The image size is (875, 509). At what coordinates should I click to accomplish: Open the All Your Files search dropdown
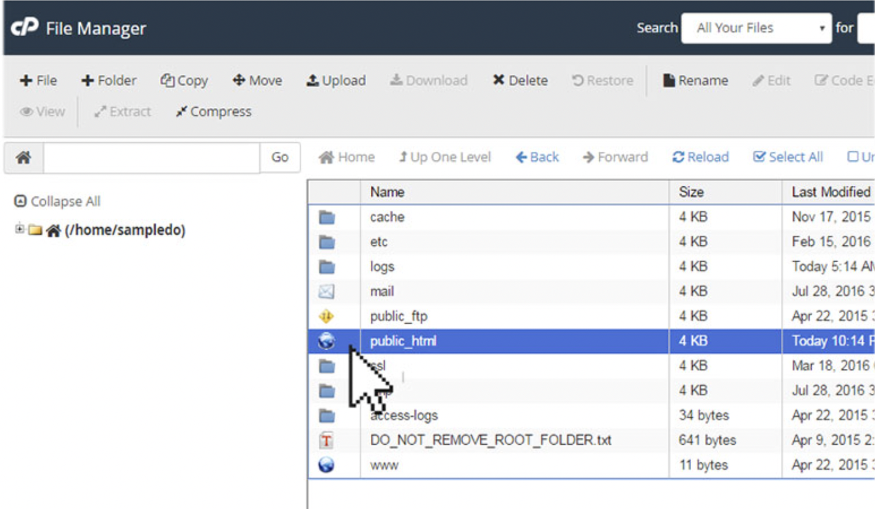[x=756, y=28]
